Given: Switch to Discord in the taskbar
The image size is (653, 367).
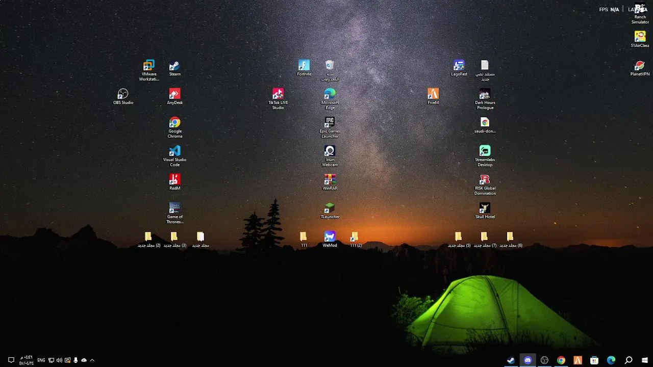Looking at the screenshot, I should [x=528, y=360].
